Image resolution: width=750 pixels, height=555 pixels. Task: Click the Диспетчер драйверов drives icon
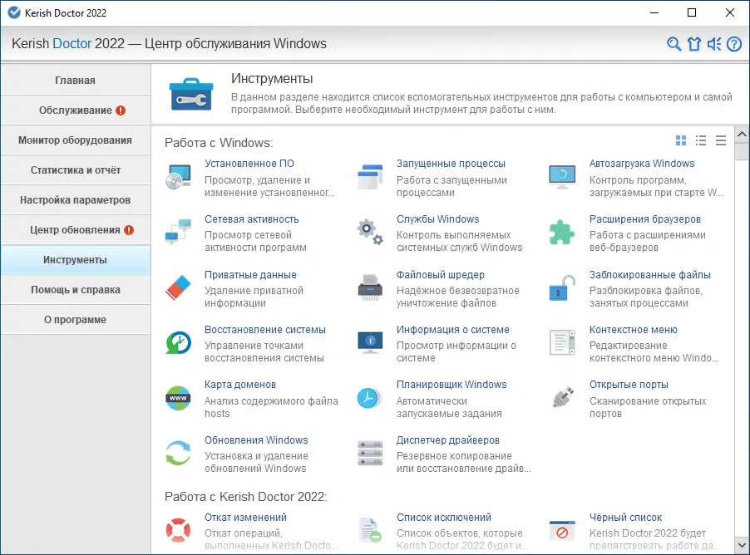coord(370,453)
